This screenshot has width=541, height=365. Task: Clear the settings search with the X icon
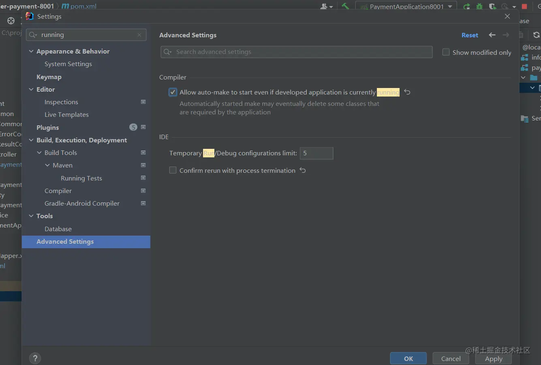[139, 35]
